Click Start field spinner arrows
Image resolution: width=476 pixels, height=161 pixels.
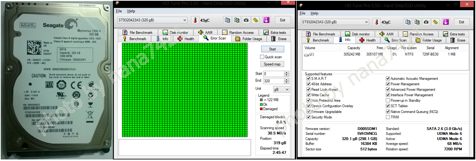click(x=287, y=73)
